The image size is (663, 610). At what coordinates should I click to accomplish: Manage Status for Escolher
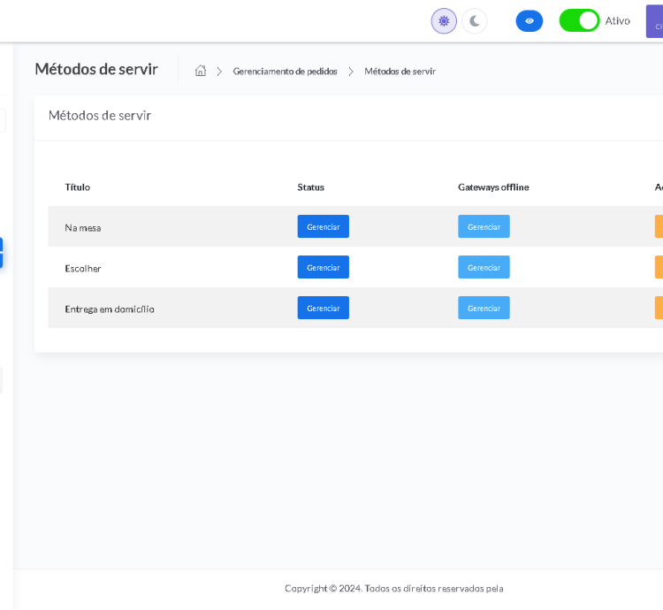[x=323, y=267]
